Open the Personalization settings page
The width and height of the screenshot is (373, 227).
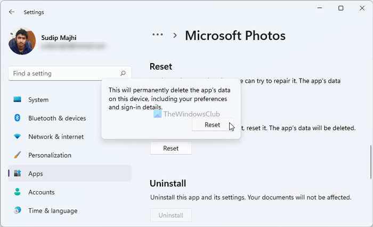click(x=50, y=155)
